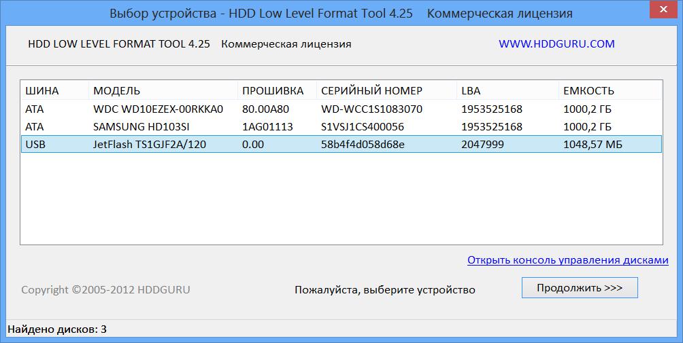Click firmware value 80.00A80

tap(265, 109)
